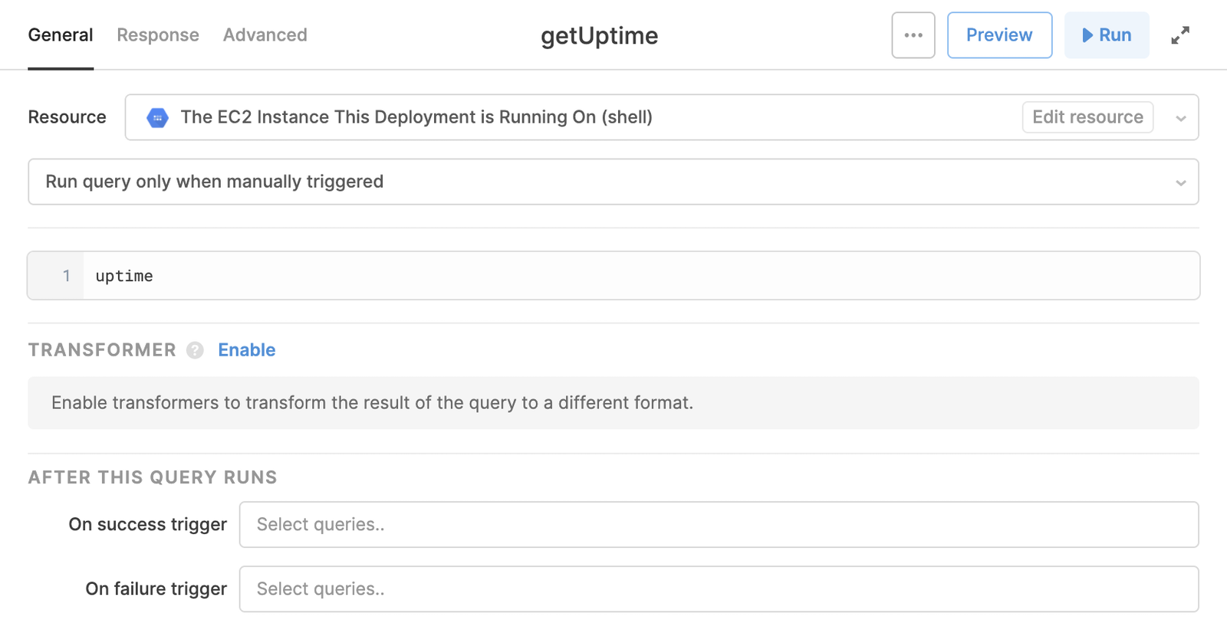1227x633 pixels.
Task: Open the run trigger mode dropdown
Action: pyautogui.click(x=613, y=182)
